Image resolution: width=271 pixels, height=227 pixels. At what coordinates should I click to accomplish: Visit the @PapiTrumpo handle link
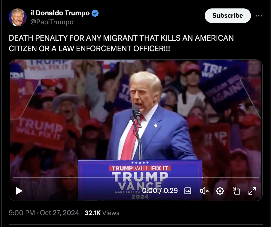52,22
